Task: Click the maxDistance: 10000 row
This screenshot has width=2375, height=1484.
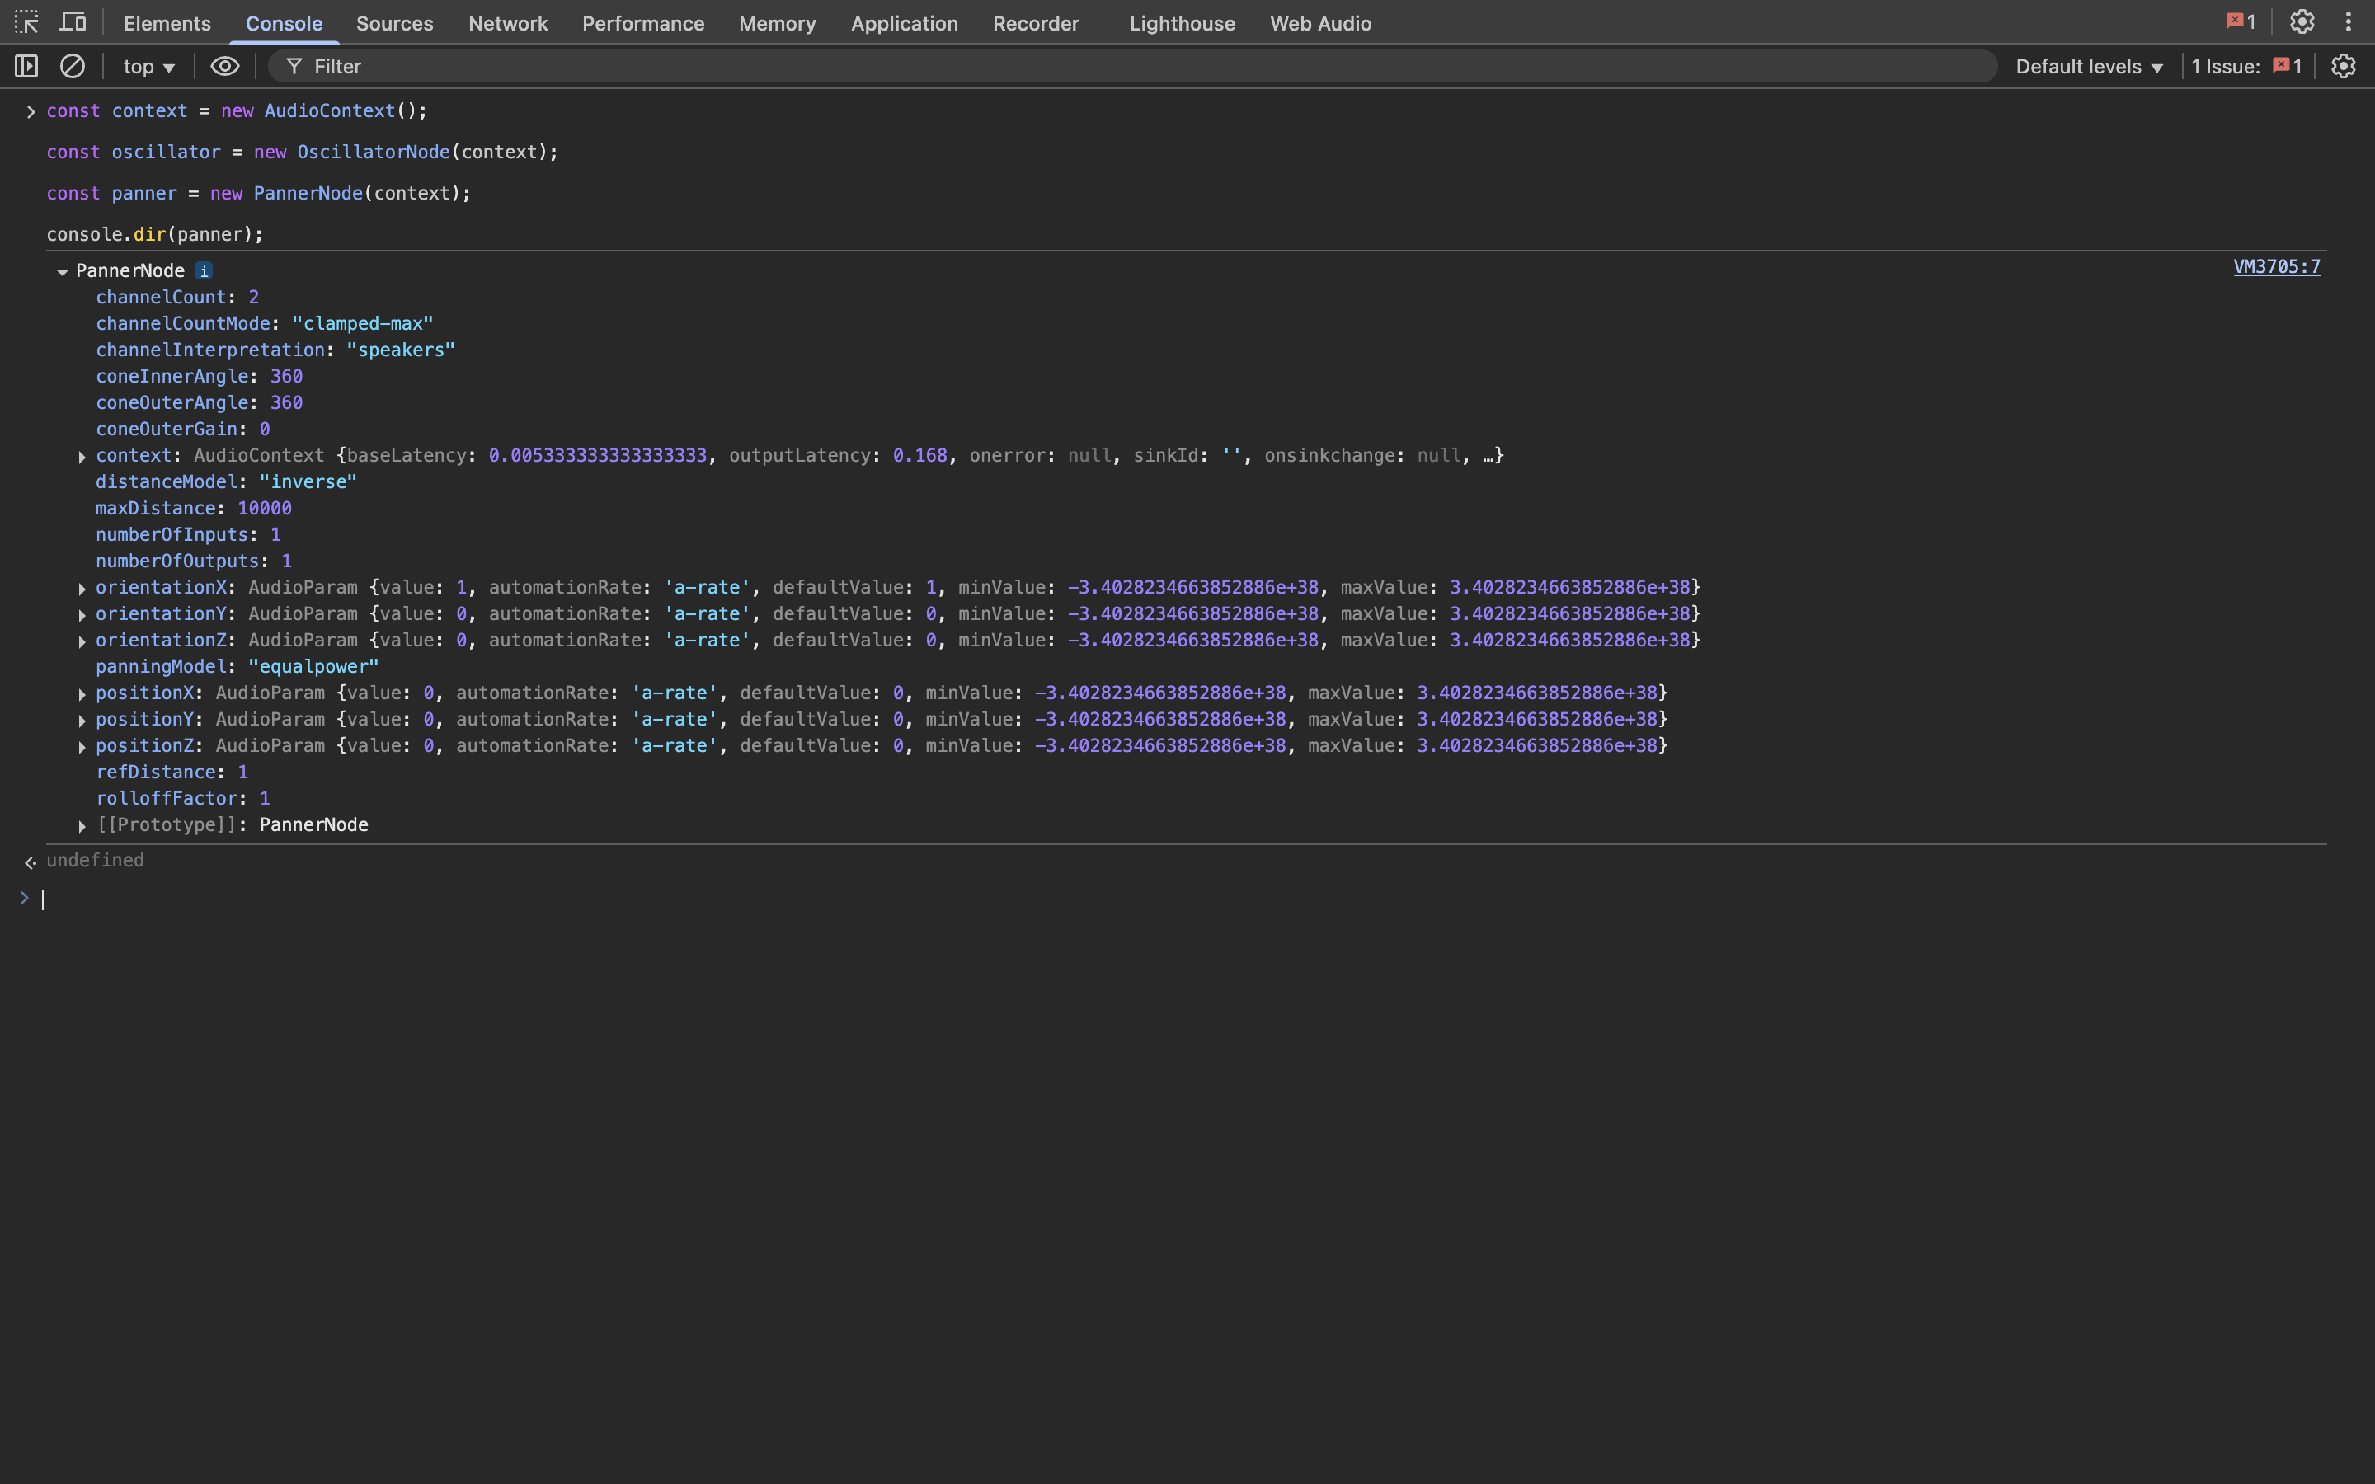Action: 193,509
